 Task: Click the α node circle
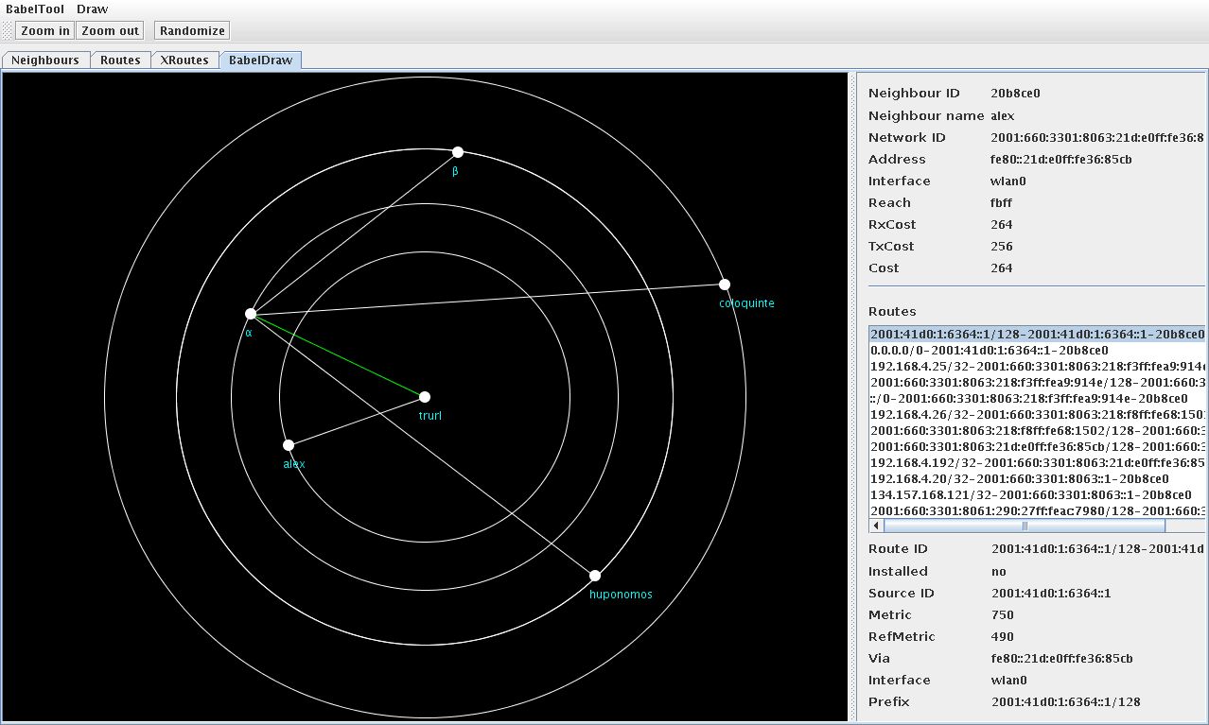pos(251,314)
